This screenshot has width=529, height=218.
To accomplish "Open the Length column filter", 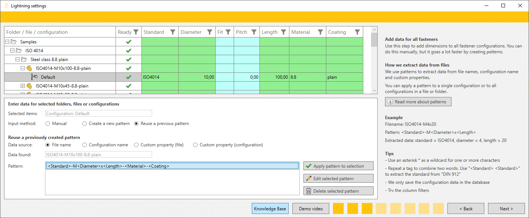I will point(284,32).
